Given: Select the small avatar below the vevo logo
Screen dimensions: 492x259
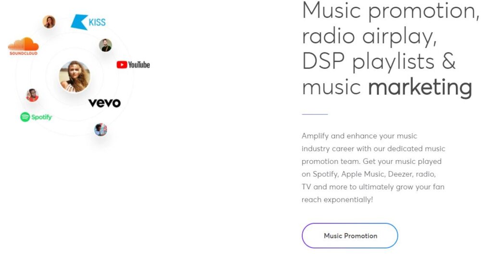Looking at the screenshot, I should coord(101,130).
